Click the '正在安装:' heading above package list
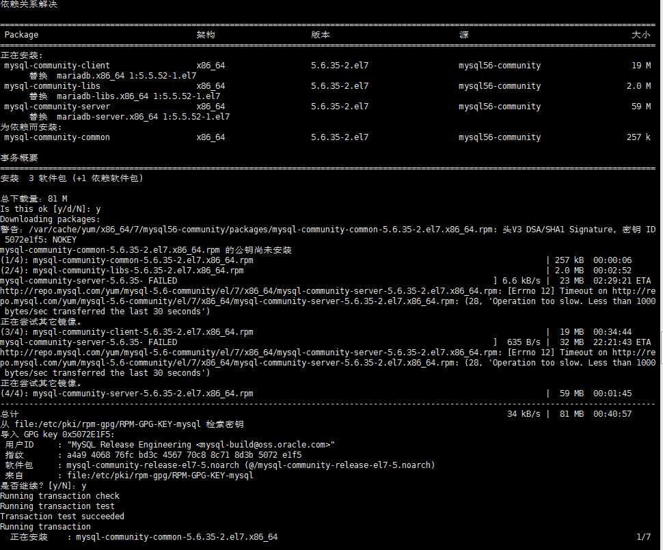This screenshot has height=550, width=663. pos(22,55)
